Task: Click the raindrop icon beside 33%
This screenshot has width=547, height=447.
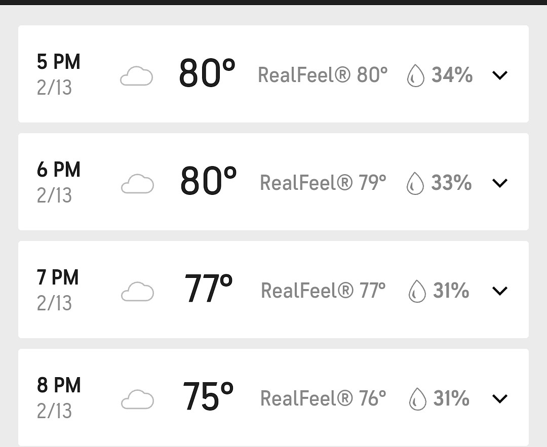Action: [x=415, y=183]
